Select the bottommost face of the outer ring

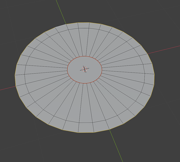[86, 128]
